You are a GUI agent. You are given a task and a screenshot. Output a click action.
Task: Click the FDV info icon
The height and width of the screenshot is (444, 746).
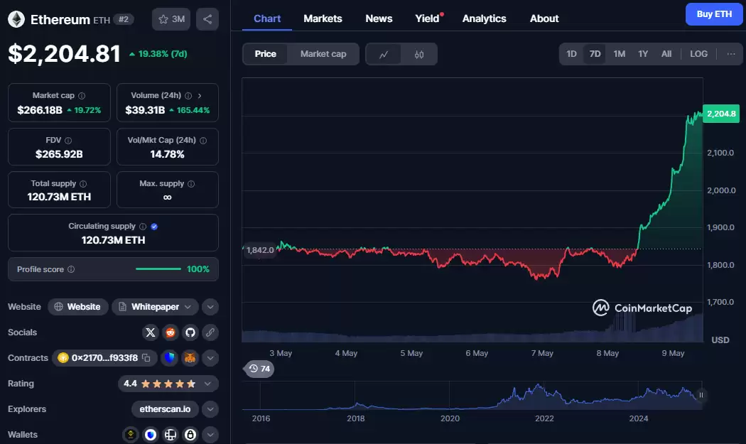pyautogui.click(x=68, y=141)
